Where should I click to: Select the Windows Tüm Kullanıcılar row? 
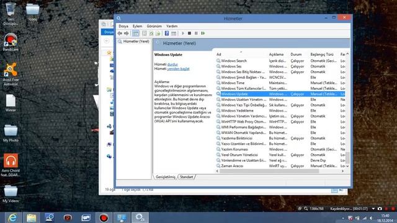point(280,89)
